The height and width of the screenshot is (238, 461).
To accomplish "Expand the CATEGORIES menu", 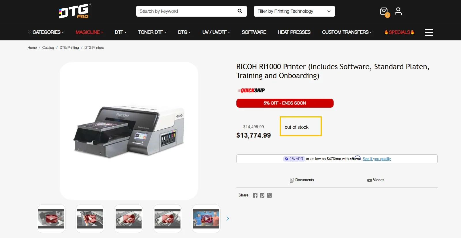I will (x=46, y=32).
